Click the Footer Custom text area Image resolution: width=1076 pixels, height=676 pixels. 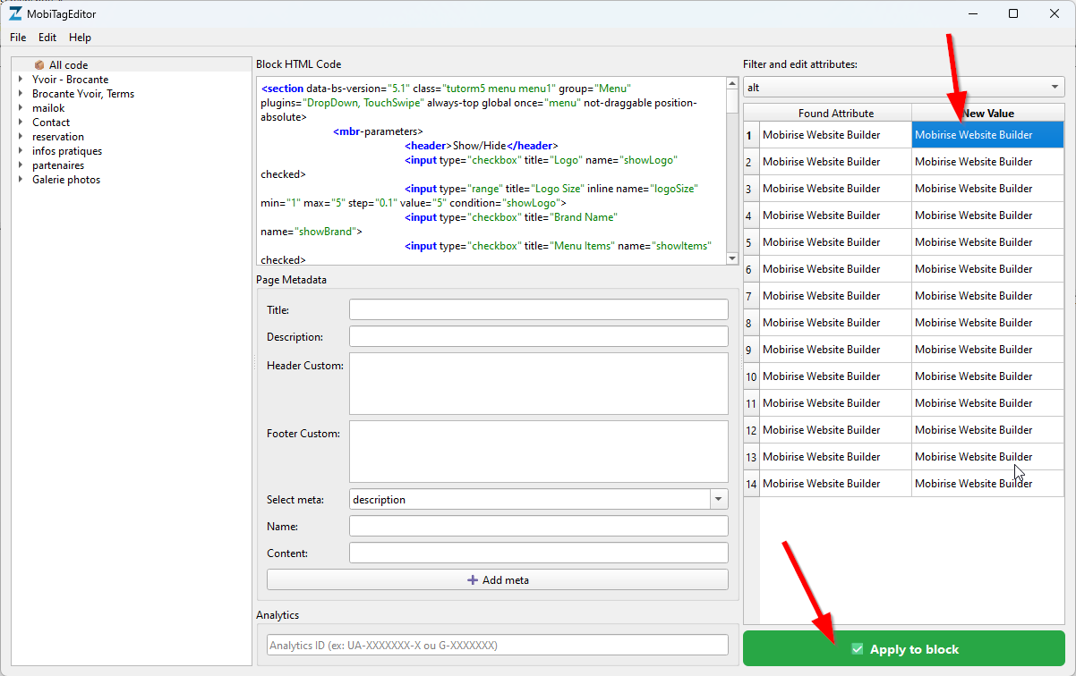click(x=538, y=452)
